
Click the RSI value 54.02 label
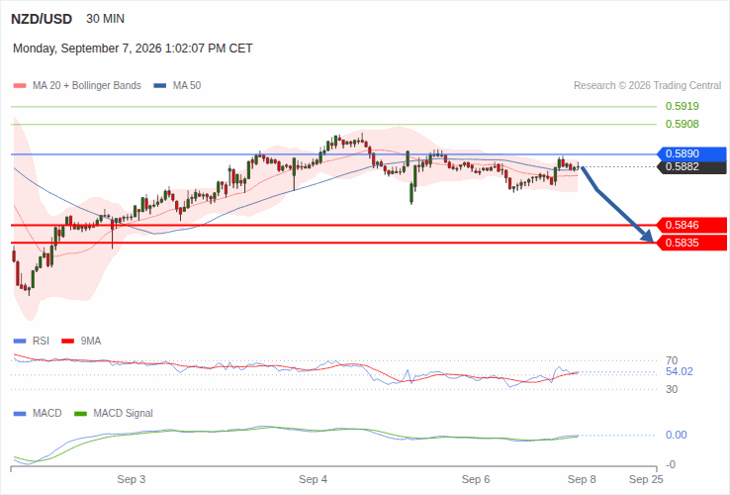[x=680, y=371]
